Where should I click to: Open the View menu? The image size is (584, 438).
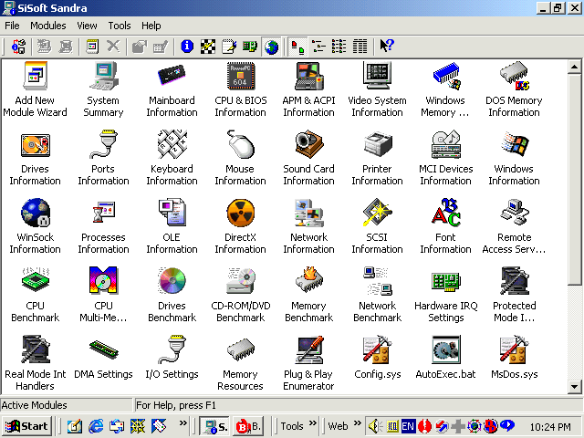point(87,26)
